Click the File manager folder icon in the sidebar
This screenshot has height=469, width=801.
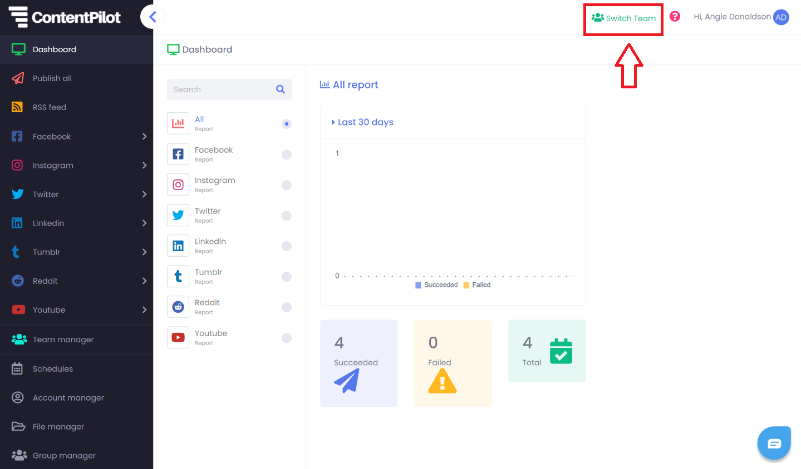click(18, 426)
